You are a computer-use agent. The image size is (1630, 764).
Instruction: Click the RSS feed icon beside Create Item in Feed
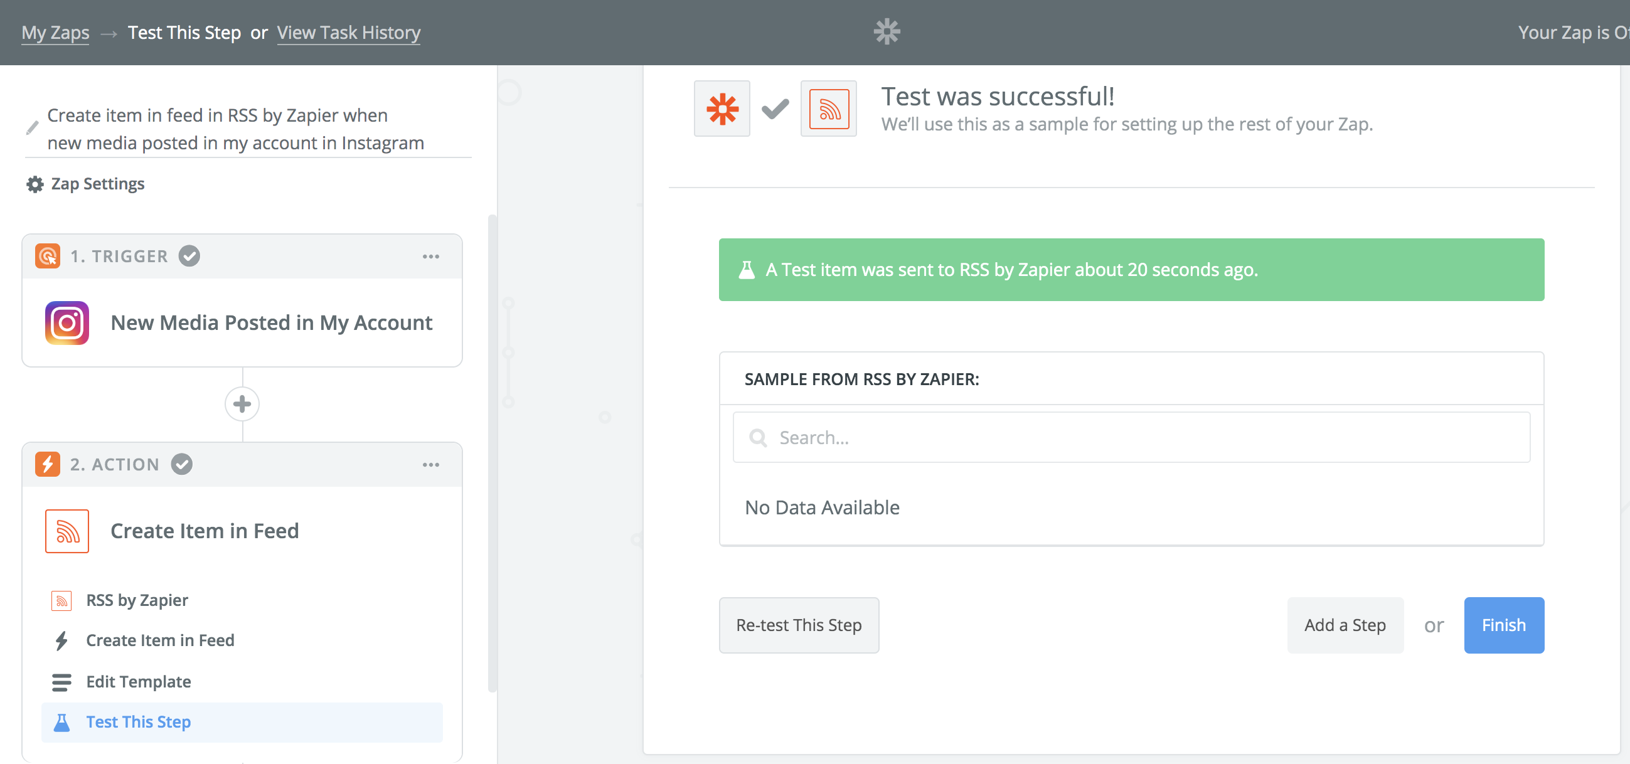67,531
